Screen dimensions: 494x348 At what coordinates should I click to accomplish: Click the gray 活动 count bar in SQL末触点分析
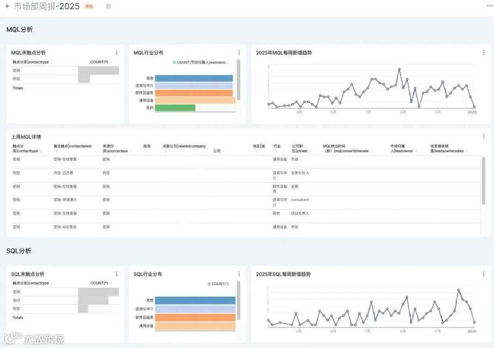click(93, 300)
